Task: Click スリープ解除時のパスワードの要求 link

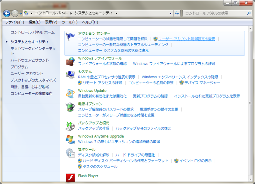Action: (x=106, y=110)
